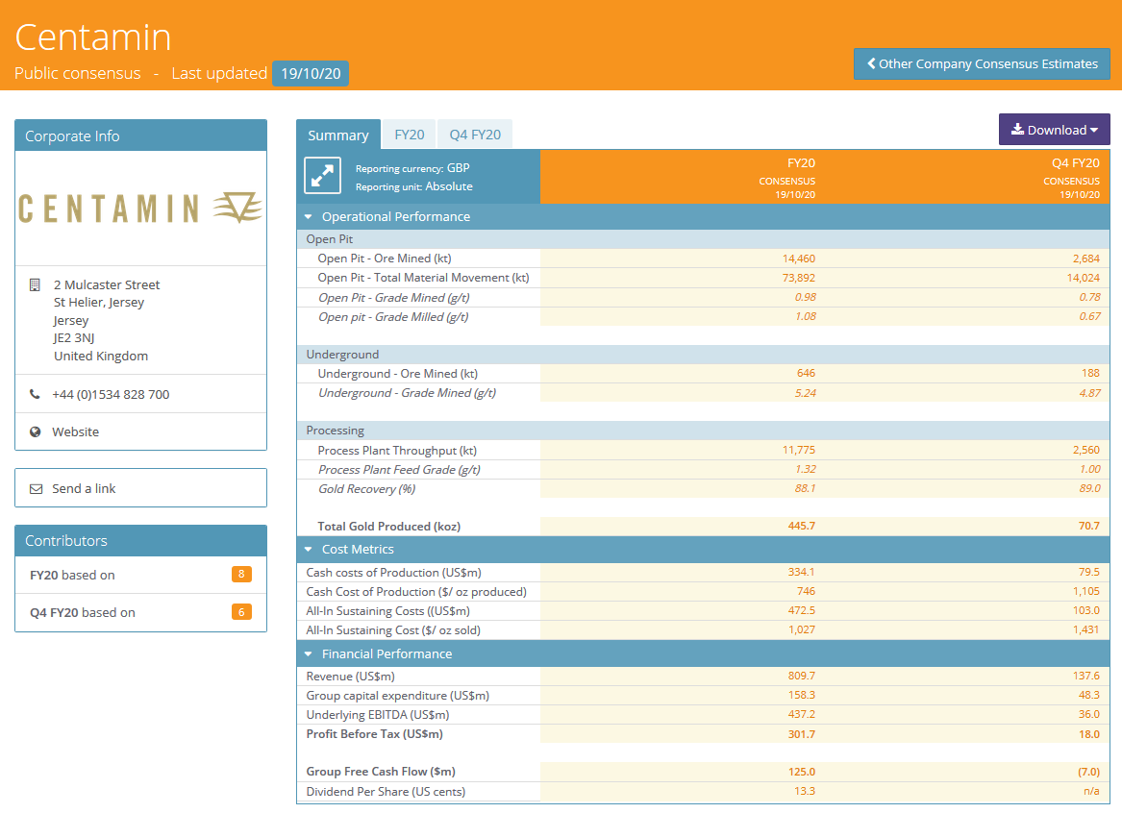Collapse the Cost Metrics section
The width and height of the screenshot is (1122, 813).
tap(309, 549)
